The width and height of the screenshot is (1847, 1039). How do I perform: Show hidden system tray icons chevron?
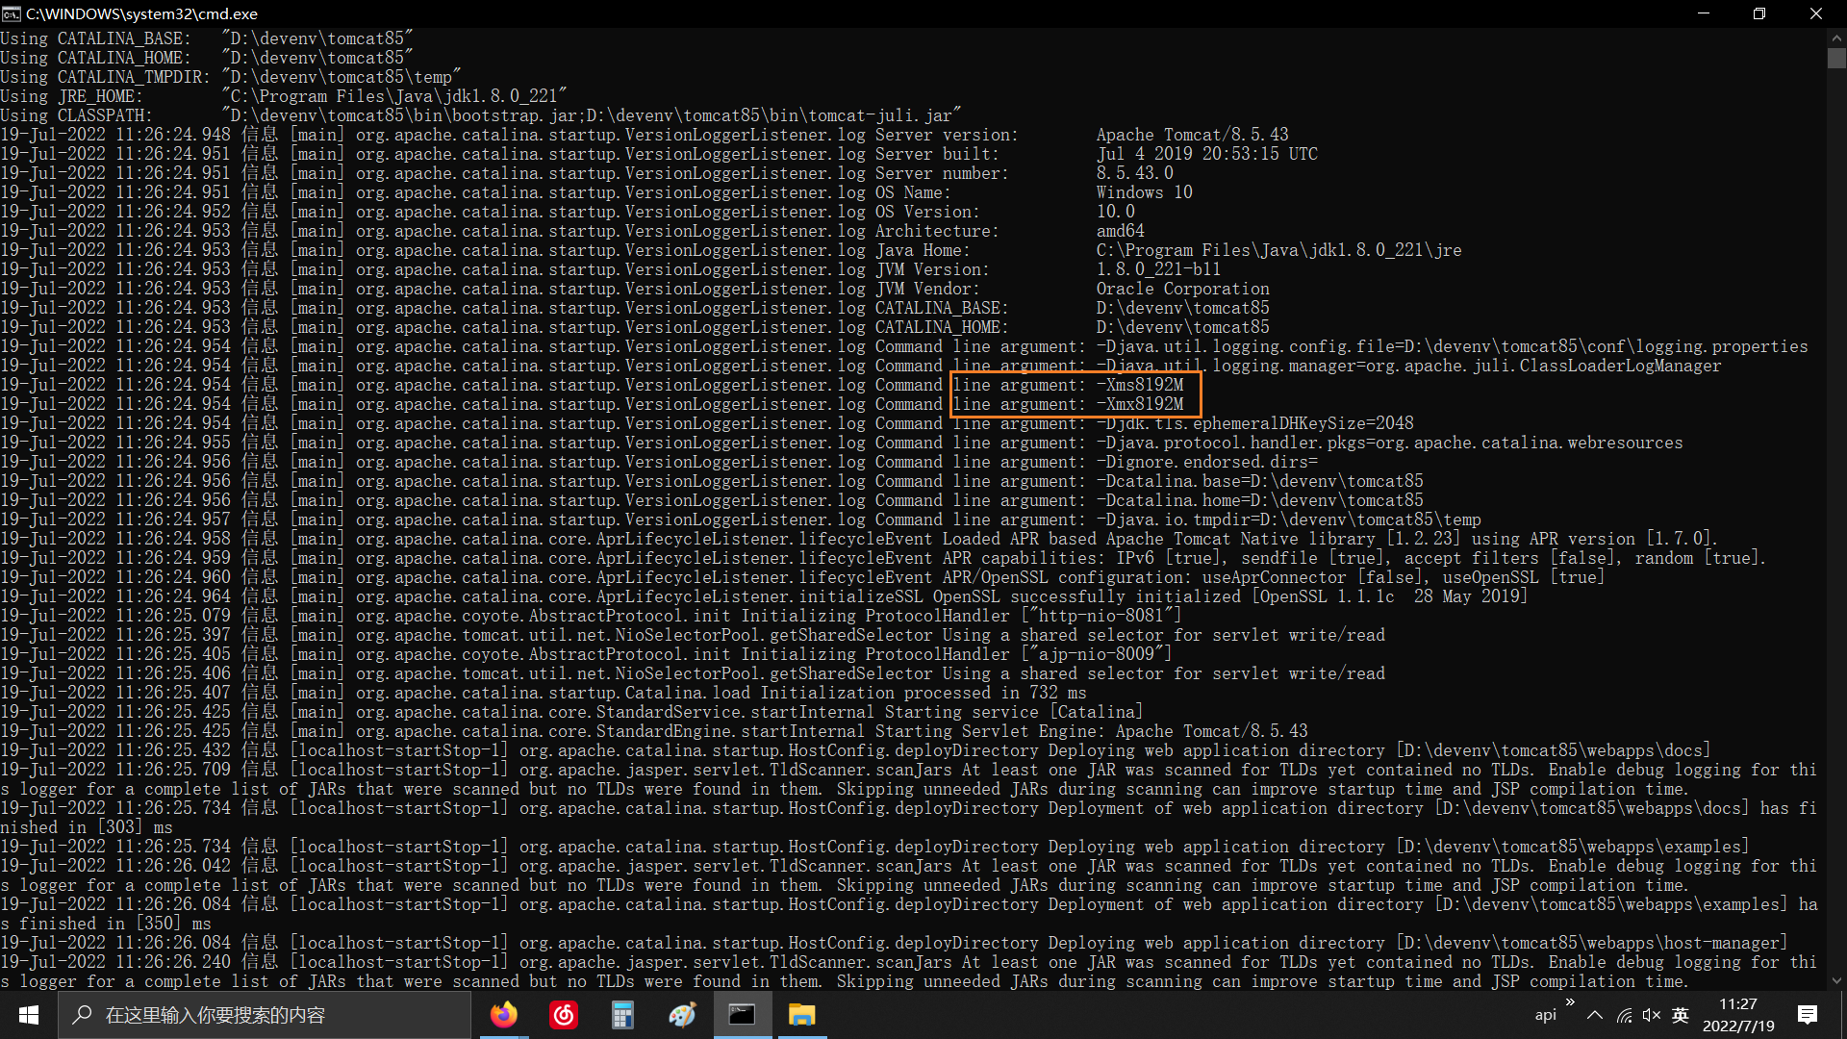[x=1595, y=1015]
